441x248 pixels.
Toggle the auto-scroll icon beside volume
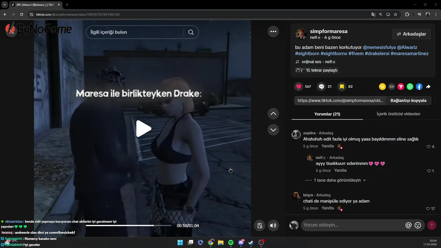coord(260,226)
